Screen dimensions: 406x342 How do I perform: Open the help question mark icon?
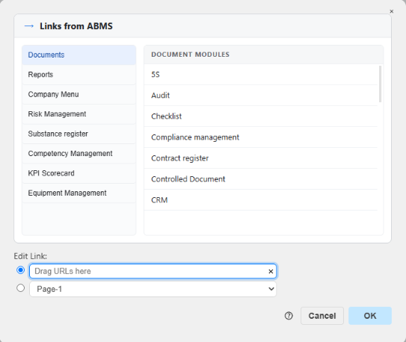pyautogui.click(x=289, y=316)
